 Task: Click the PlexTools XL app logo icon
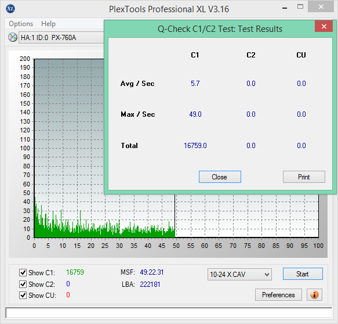click(x=10, y=9)
